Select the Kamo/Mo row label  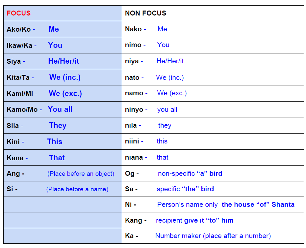22,109
